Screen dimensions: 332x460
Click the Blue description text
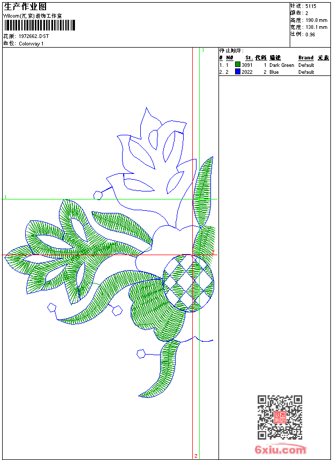(274, 72)
